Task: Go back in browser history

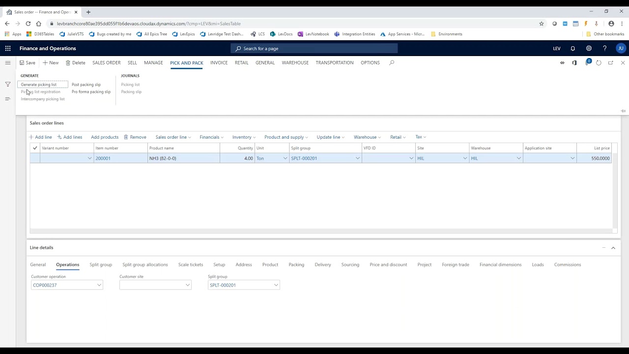Action: pyautogui.click(x=7, y=24)
